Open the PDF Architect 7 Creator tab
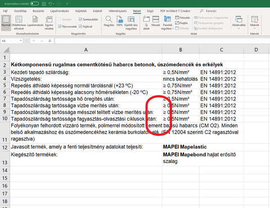Screen dimensions: 270x208 pyautogui.click(x=175, y=11)
